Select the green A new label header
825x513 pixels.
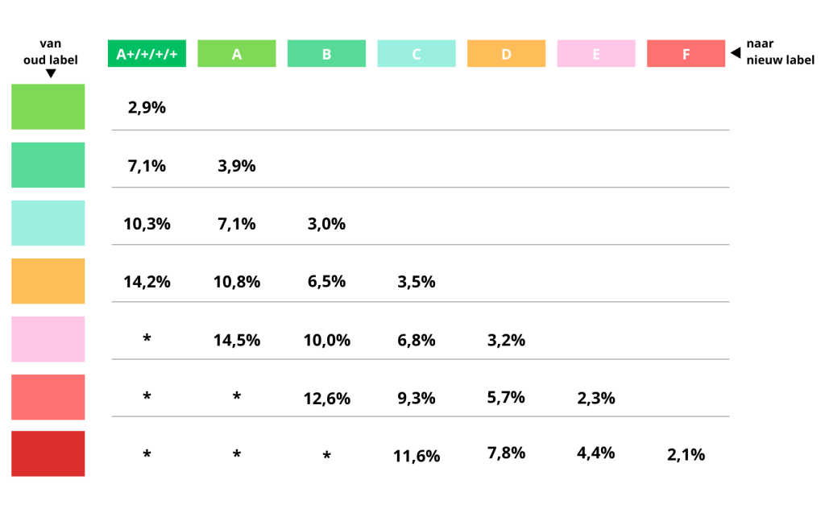pyautogui.click(x=237, y=54)
